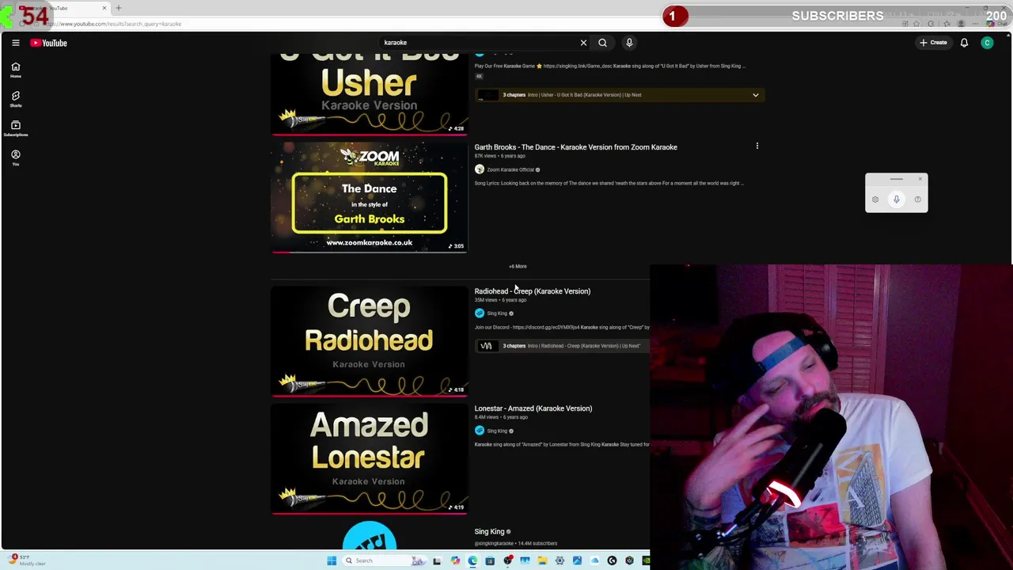Open Zoom Karaoke Official channel name
Screen dimensions: 1013x570
tap(510, 169)
